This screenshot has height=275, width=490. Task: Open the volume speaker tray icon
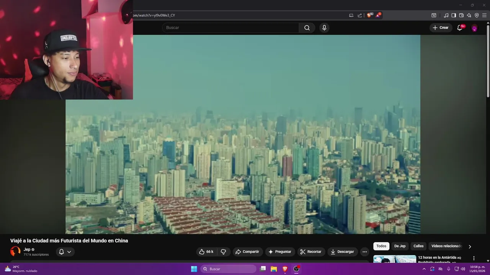tap(463, 269)
